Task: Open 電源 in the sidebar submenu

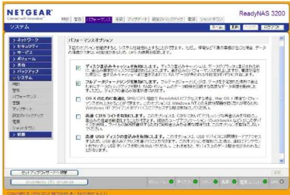Action: click(16, 121)
